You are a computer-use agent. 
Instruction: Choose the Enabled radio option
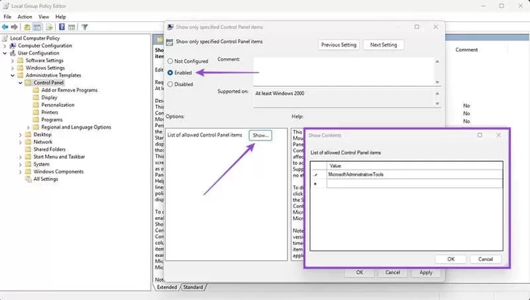click(171, 72)
